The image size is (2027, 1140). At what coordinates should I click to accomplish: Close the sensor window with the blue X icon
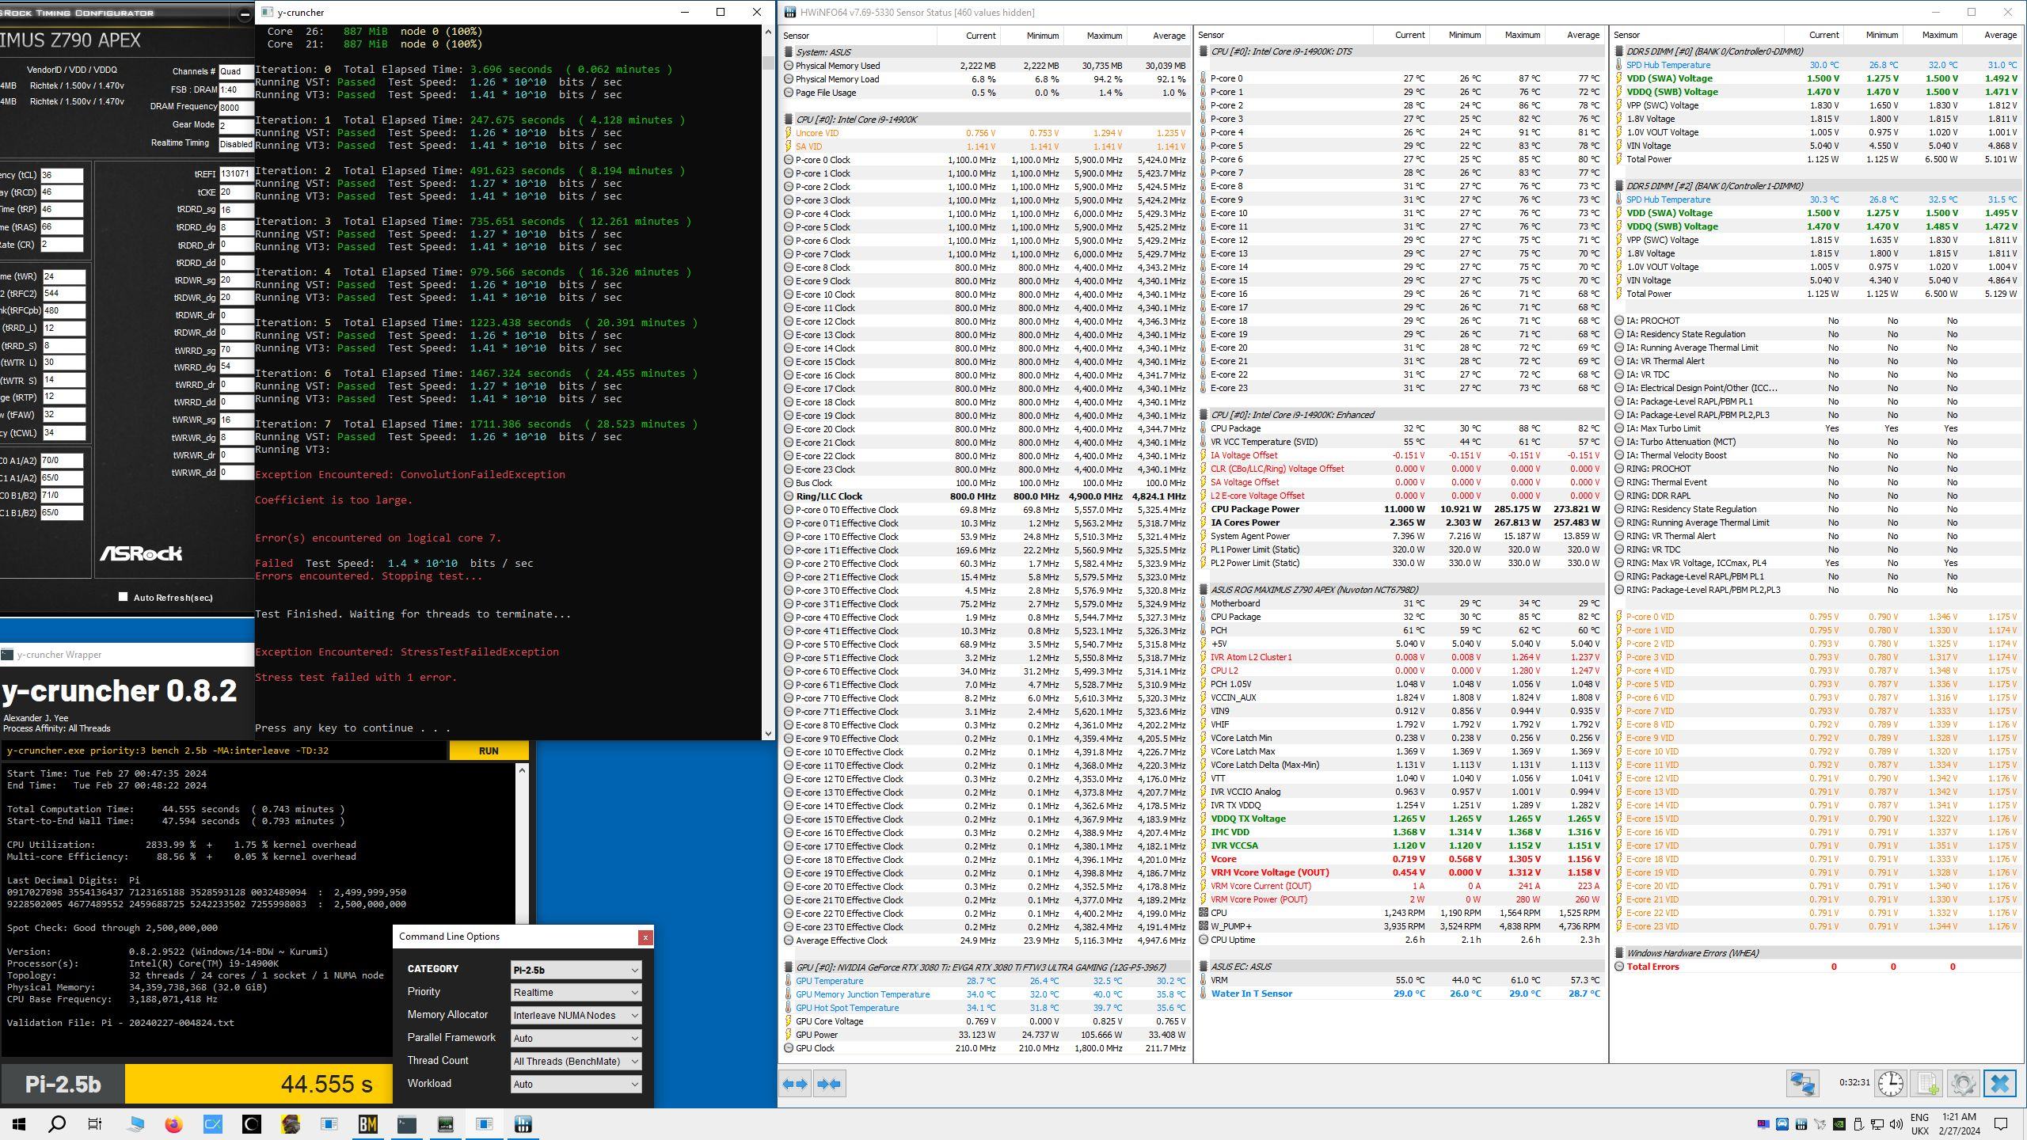2000,1083
